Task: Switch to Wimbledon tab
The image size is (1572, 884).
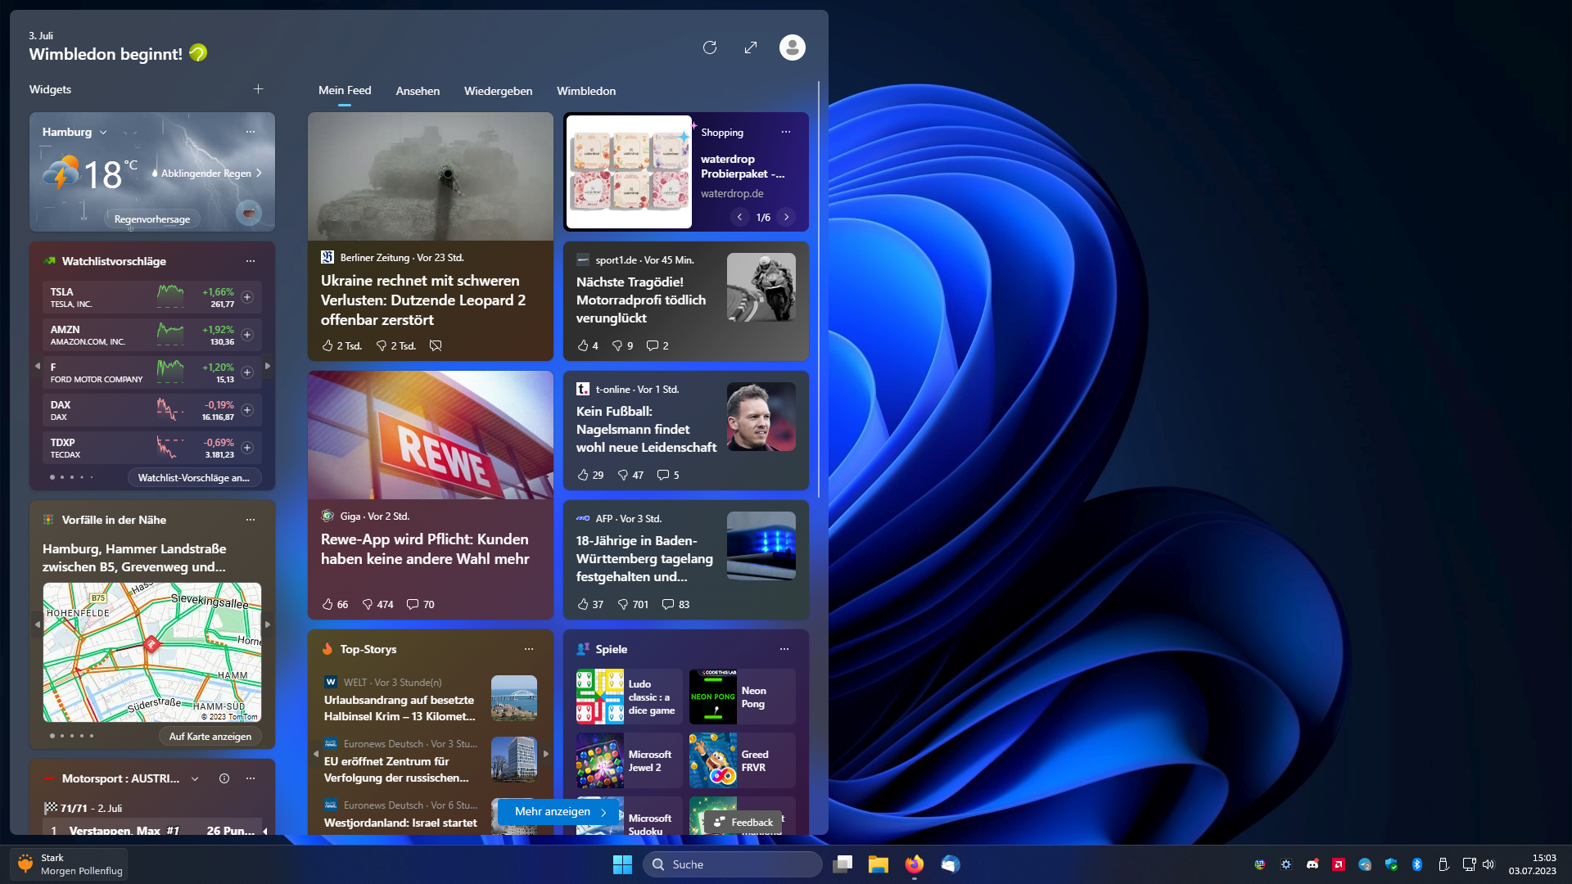Action: point(586,91)
